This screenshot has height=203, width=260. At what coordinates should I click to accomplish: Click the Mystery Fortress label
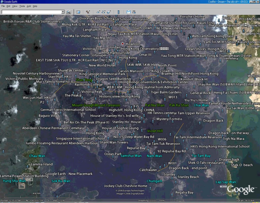(169, 119)
